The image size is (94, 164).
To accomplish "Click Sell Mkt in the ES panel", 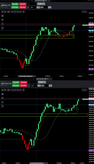I will (x=23, y=4).
